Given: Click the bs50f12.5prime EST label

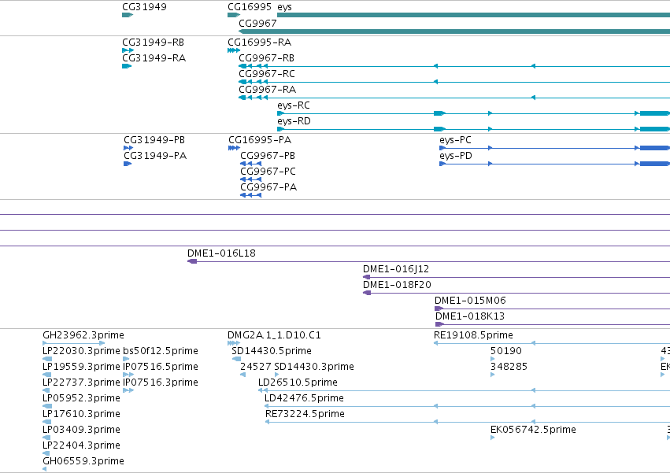Looking at the screenshot, I should 161,351.
